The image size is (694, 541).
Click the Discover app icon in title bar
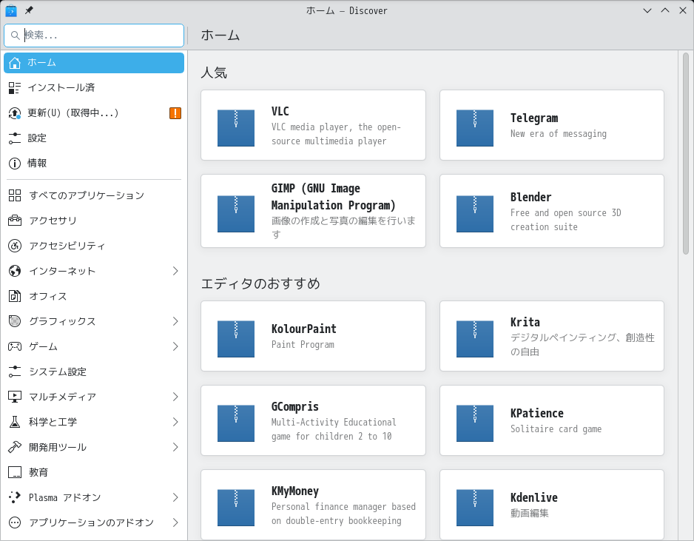click(x=11, y=10)
